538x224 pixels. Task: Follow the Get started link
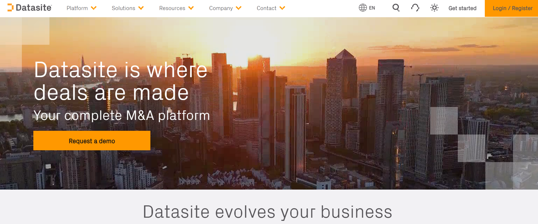pyautogui.click(x=462, y=8)
